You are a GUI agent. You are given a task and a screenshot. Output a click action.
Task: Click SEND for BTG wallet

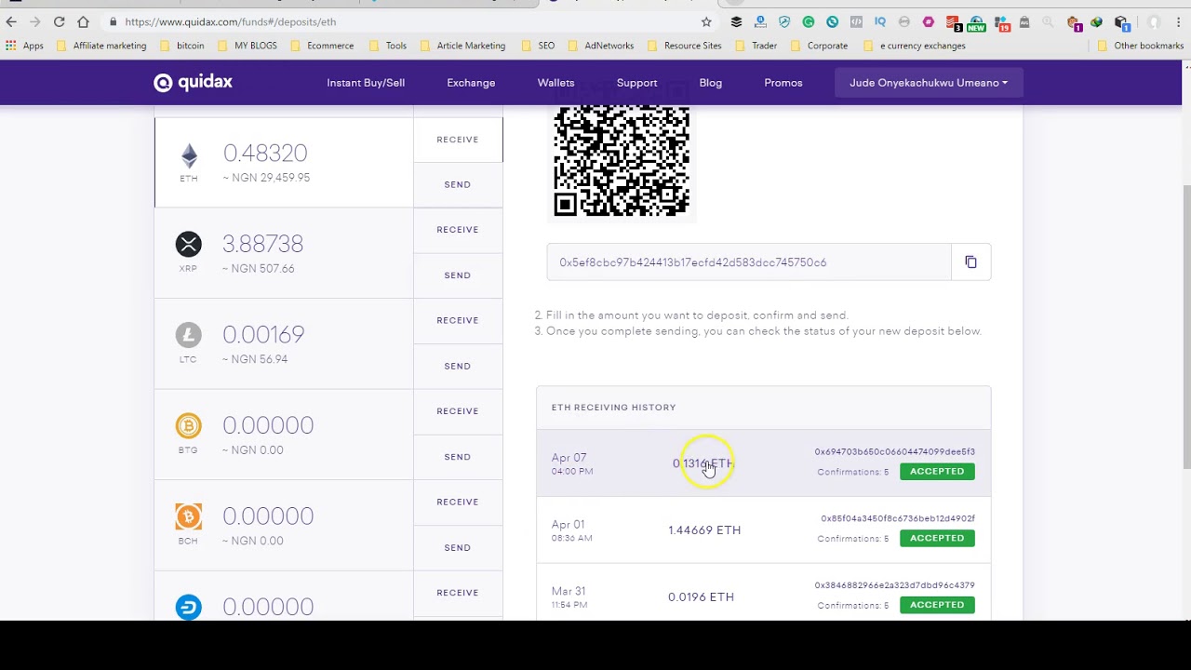tap(458, 457)
